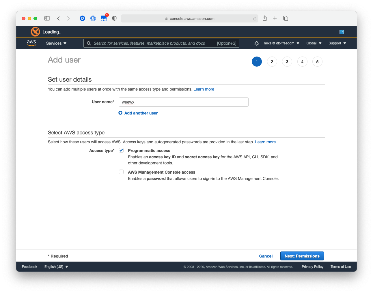The image size is (373, 293).
Task: Click Add another user link
Action: [x=141, y=113]
